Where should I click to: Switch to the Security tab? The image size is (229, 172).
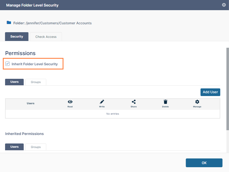coord(17,37)
